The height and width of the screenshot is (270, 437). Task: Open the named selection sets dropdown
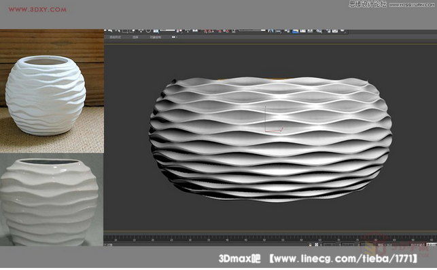click(x=252, y=30)
